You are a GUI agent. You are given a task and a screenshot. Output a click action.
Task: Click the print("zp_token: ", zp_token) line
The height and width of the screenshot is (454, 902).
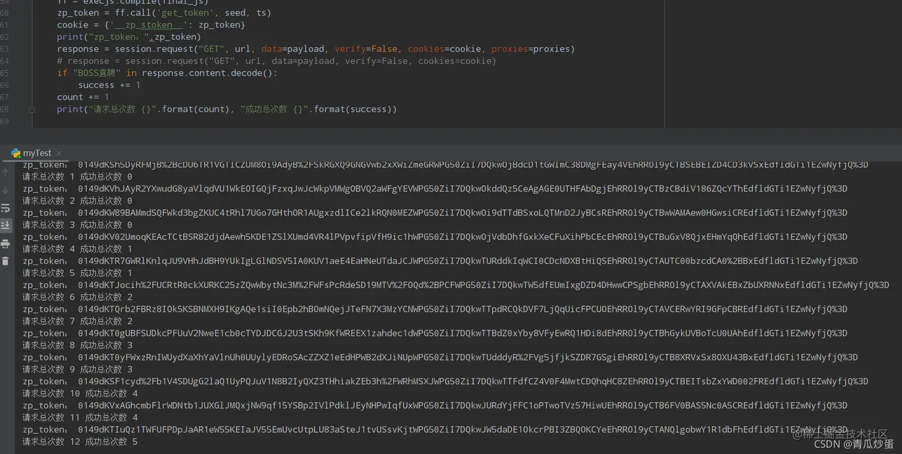[x=129, y=37]
